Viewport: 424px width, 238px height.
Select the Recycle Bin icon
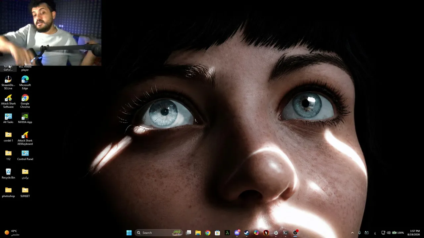pos(8,174)
